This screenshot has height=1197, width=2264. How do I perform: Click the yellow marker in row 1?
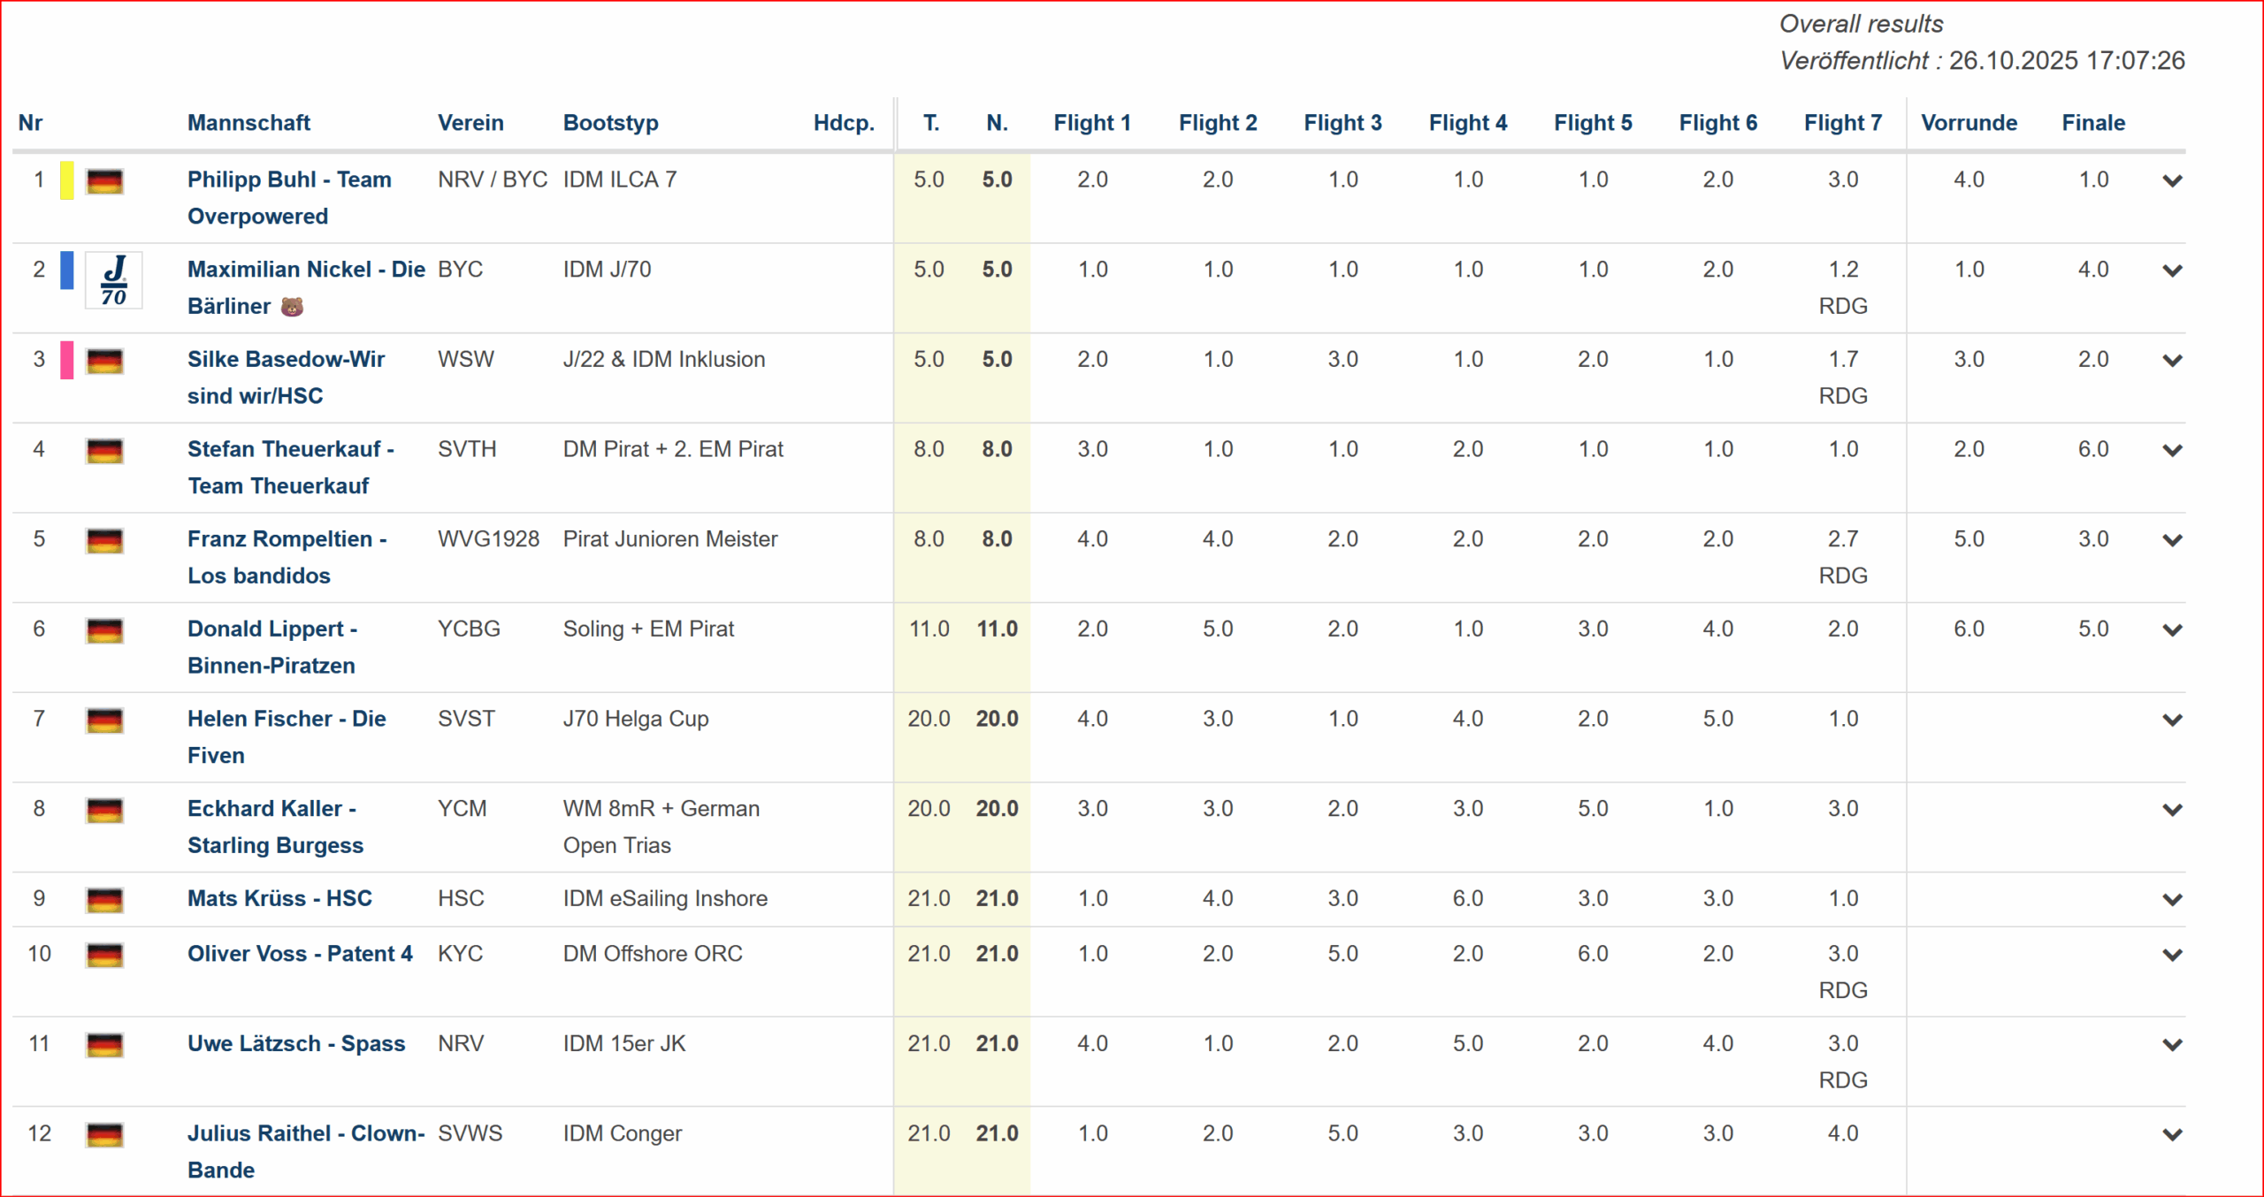[x=67, y=180]
